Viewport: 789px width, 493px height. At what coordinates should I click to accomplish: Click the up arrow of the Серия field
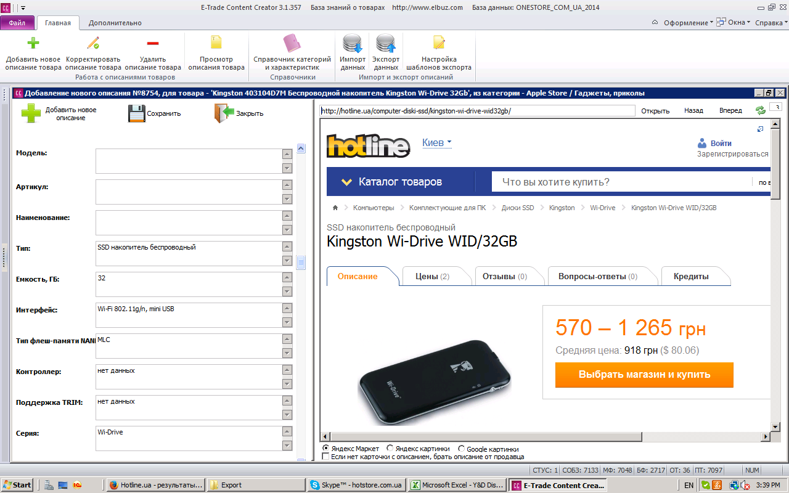[x=287, y=432]
